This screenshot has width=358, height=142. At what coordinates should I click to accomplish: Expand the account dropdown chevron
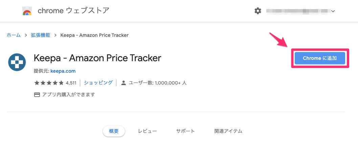pos(333,11)
